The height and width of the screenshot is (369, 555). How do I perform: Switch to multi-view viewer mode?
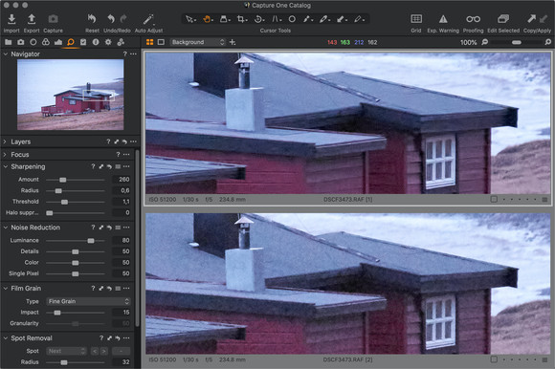(x=149, y=42)
